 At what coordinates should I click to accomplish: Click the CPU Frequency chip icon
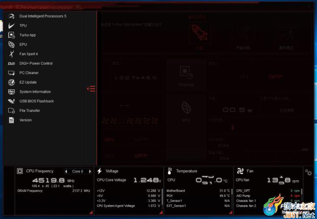pyautogui.click(x=20, y=171)
